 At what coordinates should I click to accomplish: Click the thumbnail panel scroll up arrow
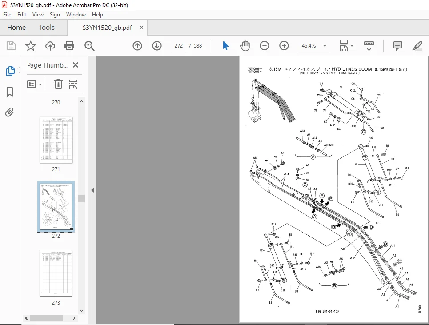coord(81,101)
